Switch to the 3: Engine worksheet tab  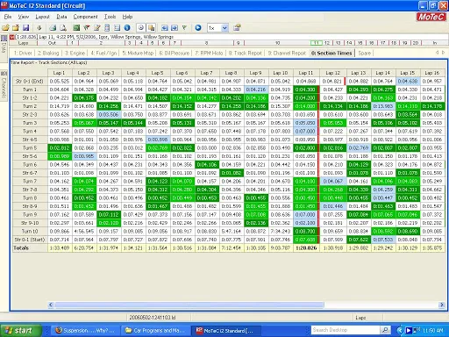(x=75, y=53)
